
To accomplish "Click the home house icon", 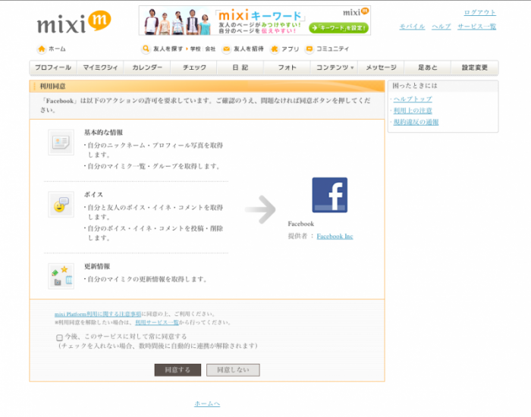I will point(41,49).
